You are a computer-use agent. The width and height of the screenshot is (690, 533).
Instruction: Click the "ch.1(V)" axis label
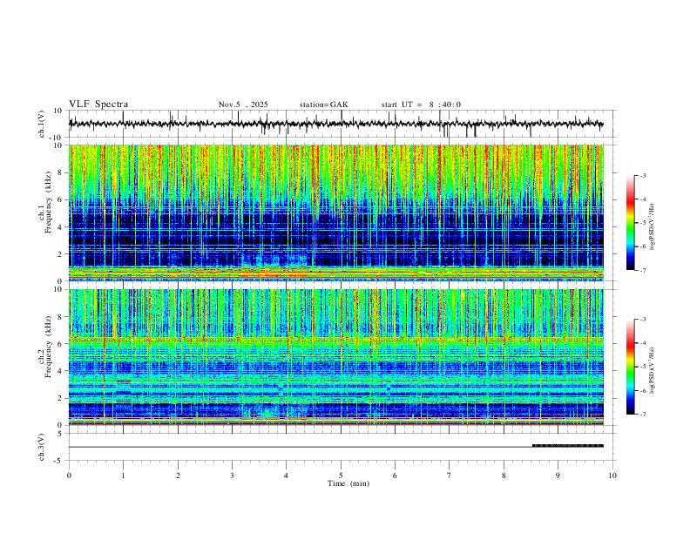coord(42,124)
